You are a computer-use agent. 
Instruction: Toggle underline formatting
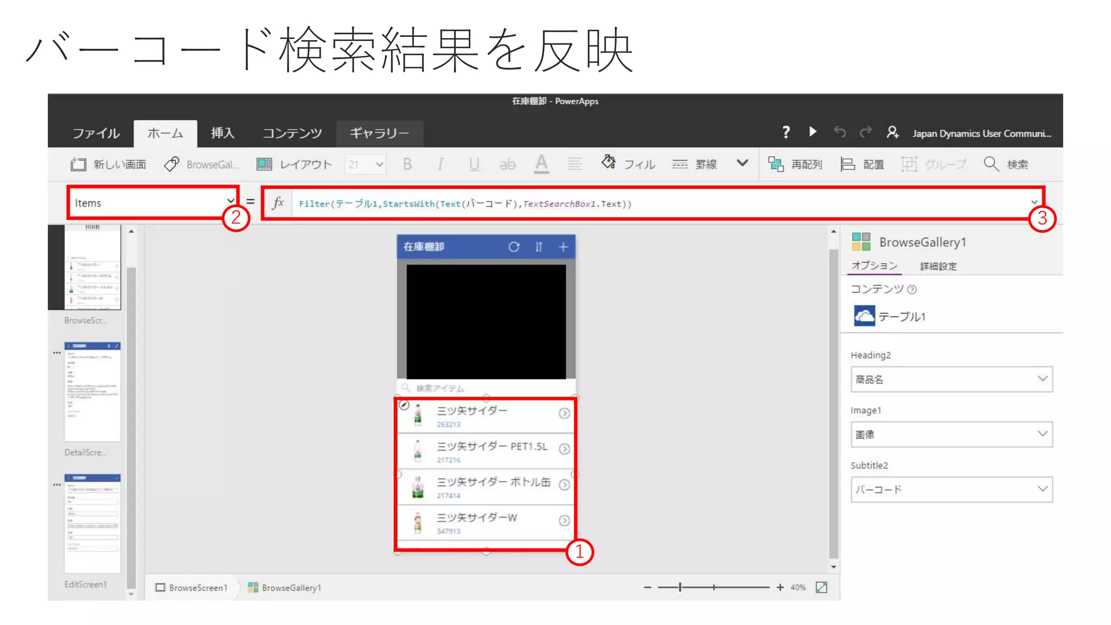pos(474,164)
